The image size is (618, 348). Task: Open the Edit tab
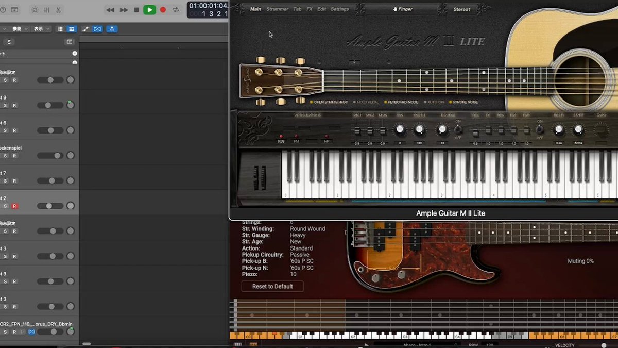[x=321, y=9]
